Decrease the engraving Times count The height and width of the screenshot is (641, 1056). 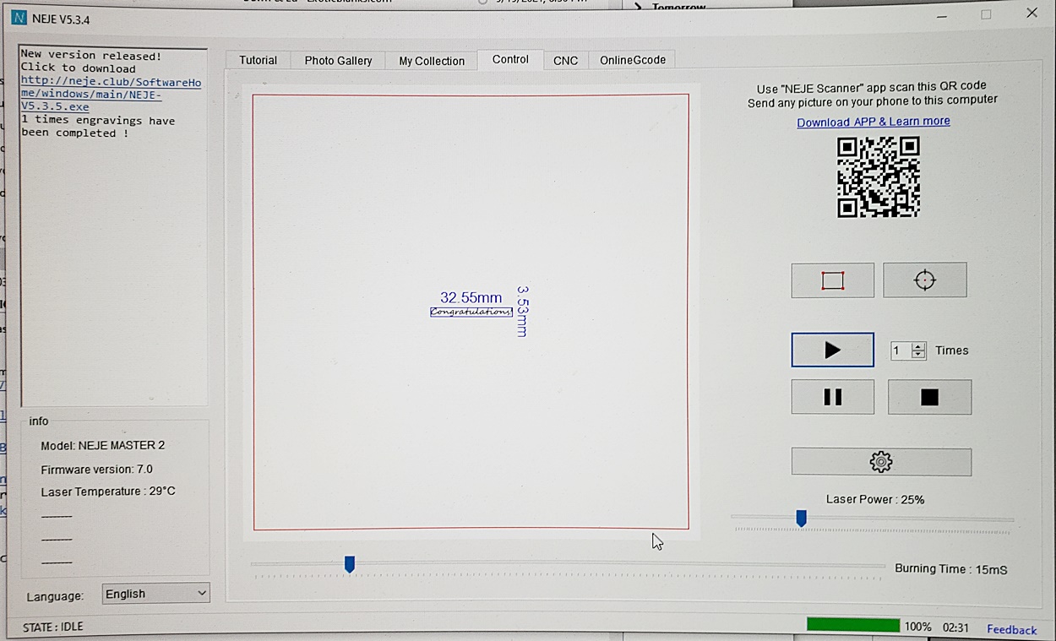pos(918,355)
